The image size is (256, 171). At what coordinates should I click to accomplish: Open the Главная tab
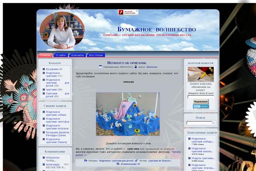45,55
